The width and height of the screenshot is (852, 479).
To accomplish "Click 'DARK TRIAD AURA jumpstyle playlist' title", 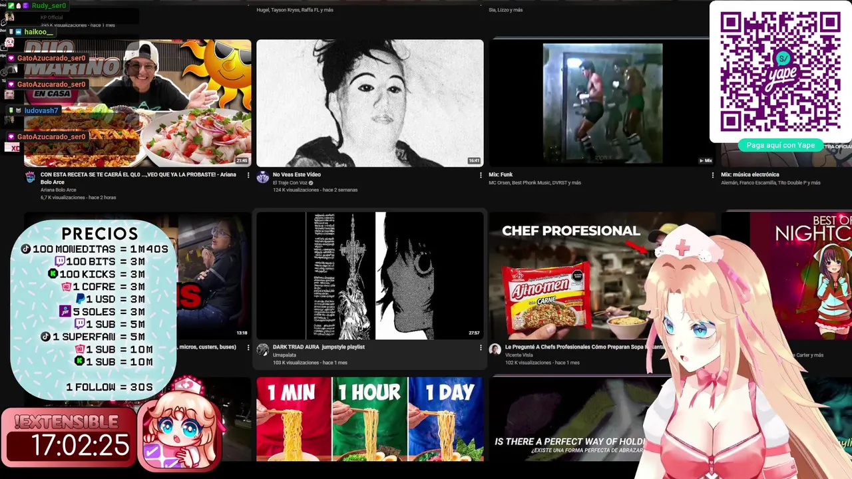I will click(x=319, y=347).
